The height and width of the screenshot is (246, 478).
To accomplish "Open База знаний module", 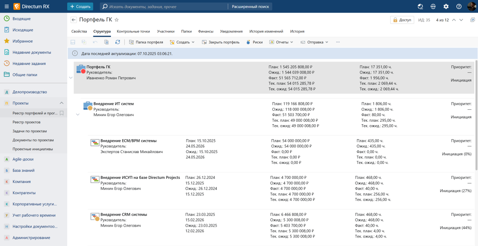I will click(x=33, y=170).
